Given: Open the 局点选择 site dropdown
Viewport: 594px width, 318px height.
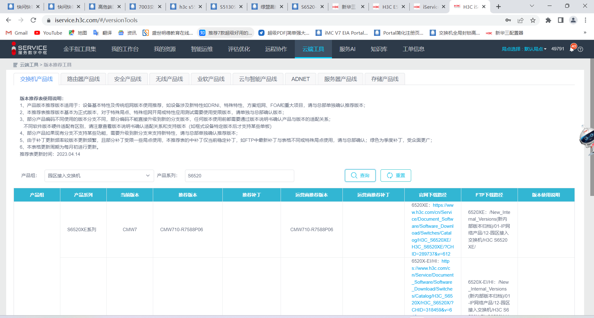Looking at the screenshot, I should 524,49.
